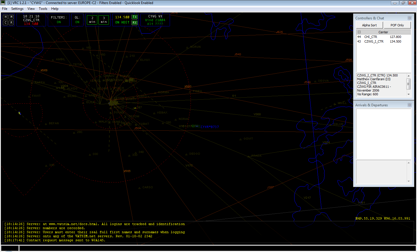The height and width of the screenshot is (252, 417).
Task: Toggle the TX transmit indicator
Action: coord(134,17)
